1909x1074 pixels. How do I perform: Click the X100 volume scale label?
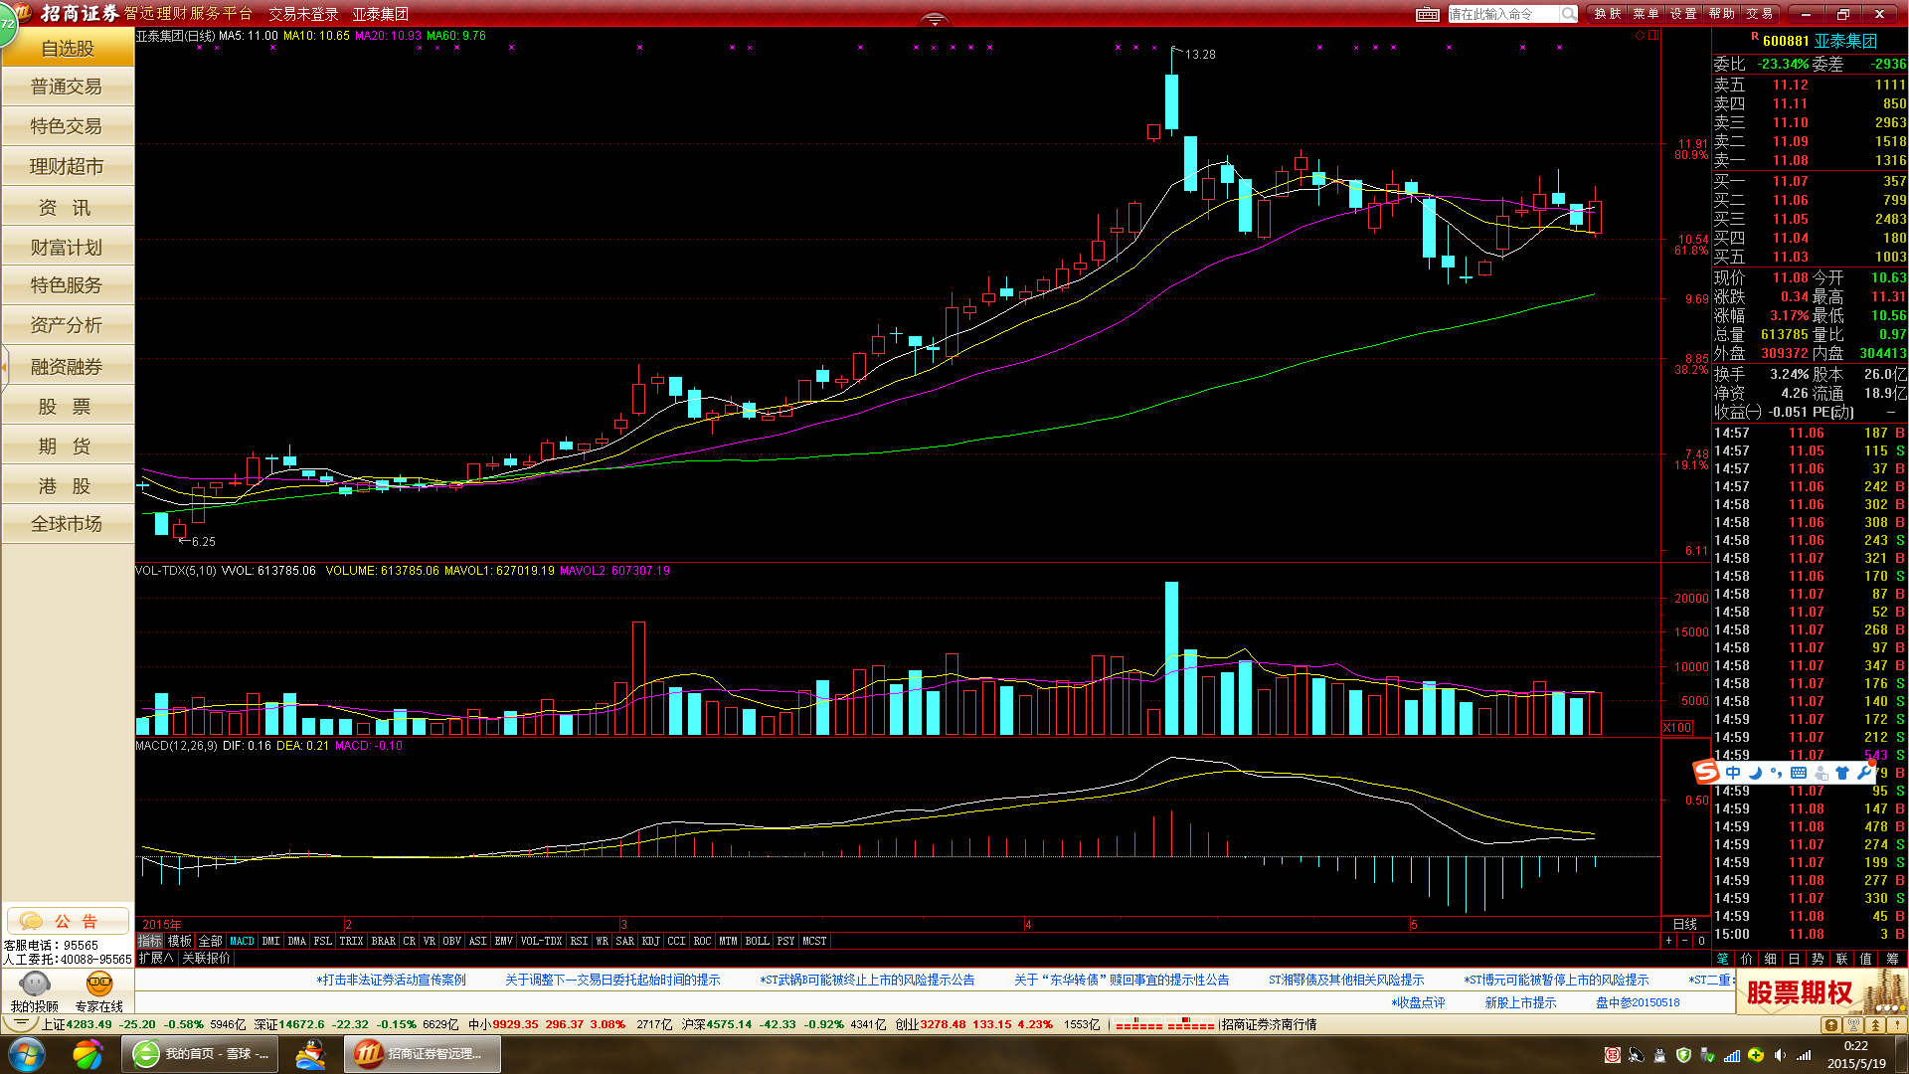(1678, 728)
